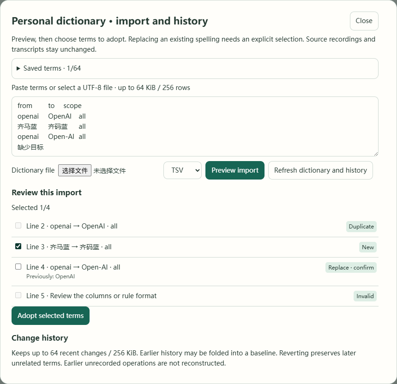Open the 选择文件 file chooser
This screenshot has height=384, width=397.
click(x=75, y=170)
